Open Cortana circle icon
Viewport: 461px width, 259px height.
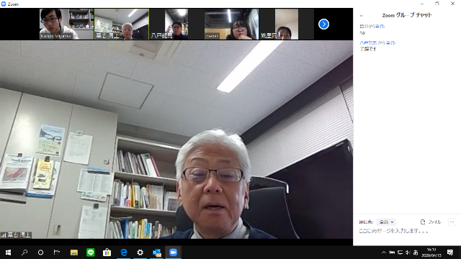coord(40,253)
